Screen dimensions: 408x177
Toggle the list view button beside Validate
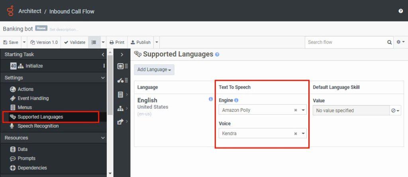pos(94,42)
